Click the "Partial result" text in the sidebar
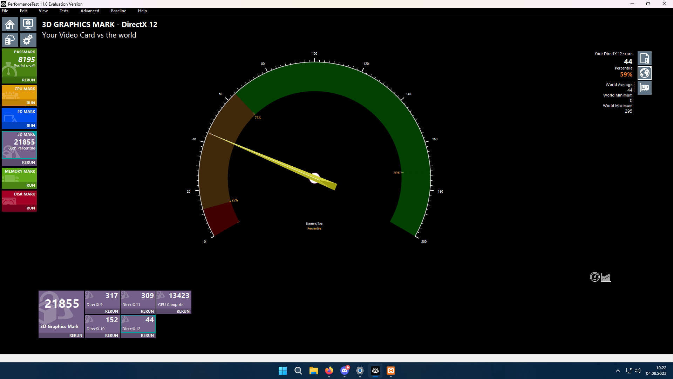Viewport: 673px width, 379px height. coord(24,66)
